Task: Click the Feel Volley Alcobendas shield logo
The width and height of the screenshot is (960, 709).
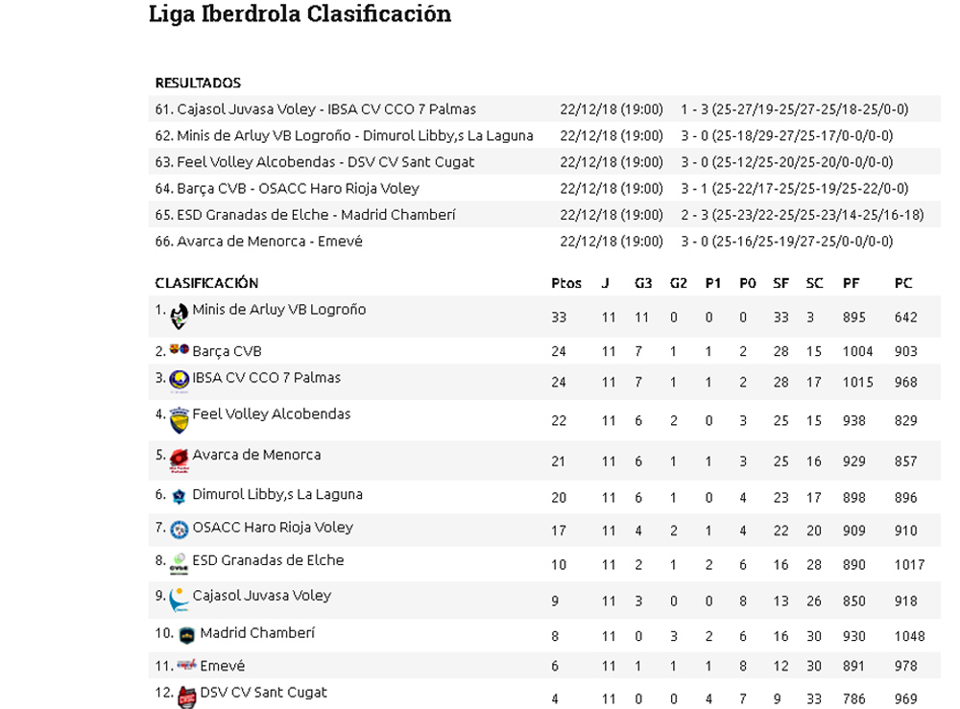Action: 179,420
